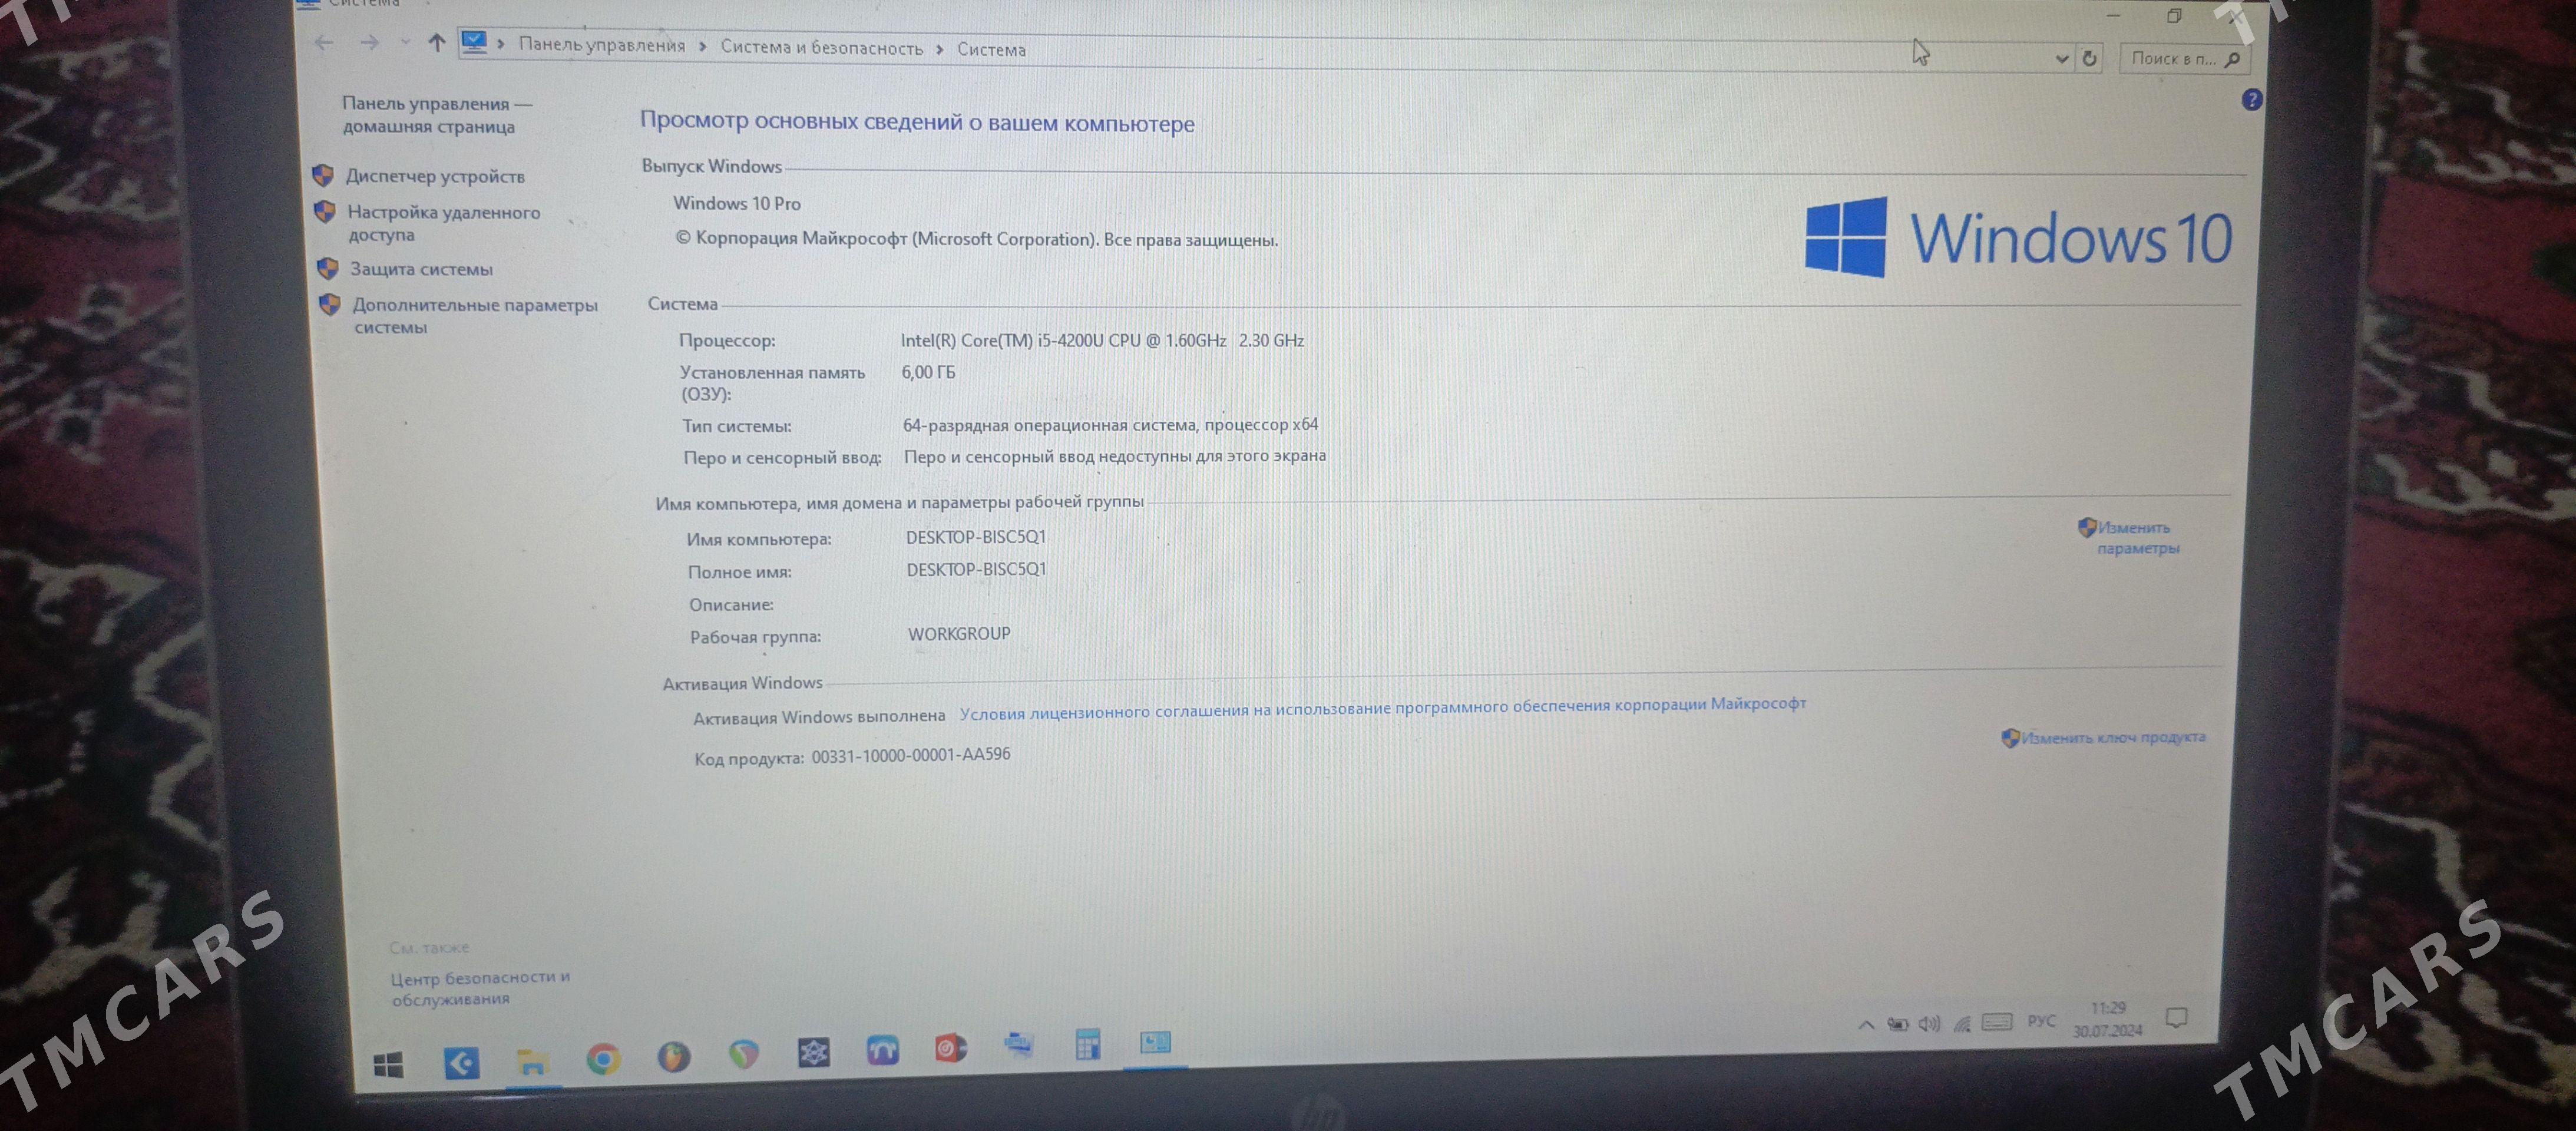2576x1131 pixels.
Task: Click Полное имя value DESKTOP-BISC5Q1
Action: pyautogui.click(x=976, y=569)
